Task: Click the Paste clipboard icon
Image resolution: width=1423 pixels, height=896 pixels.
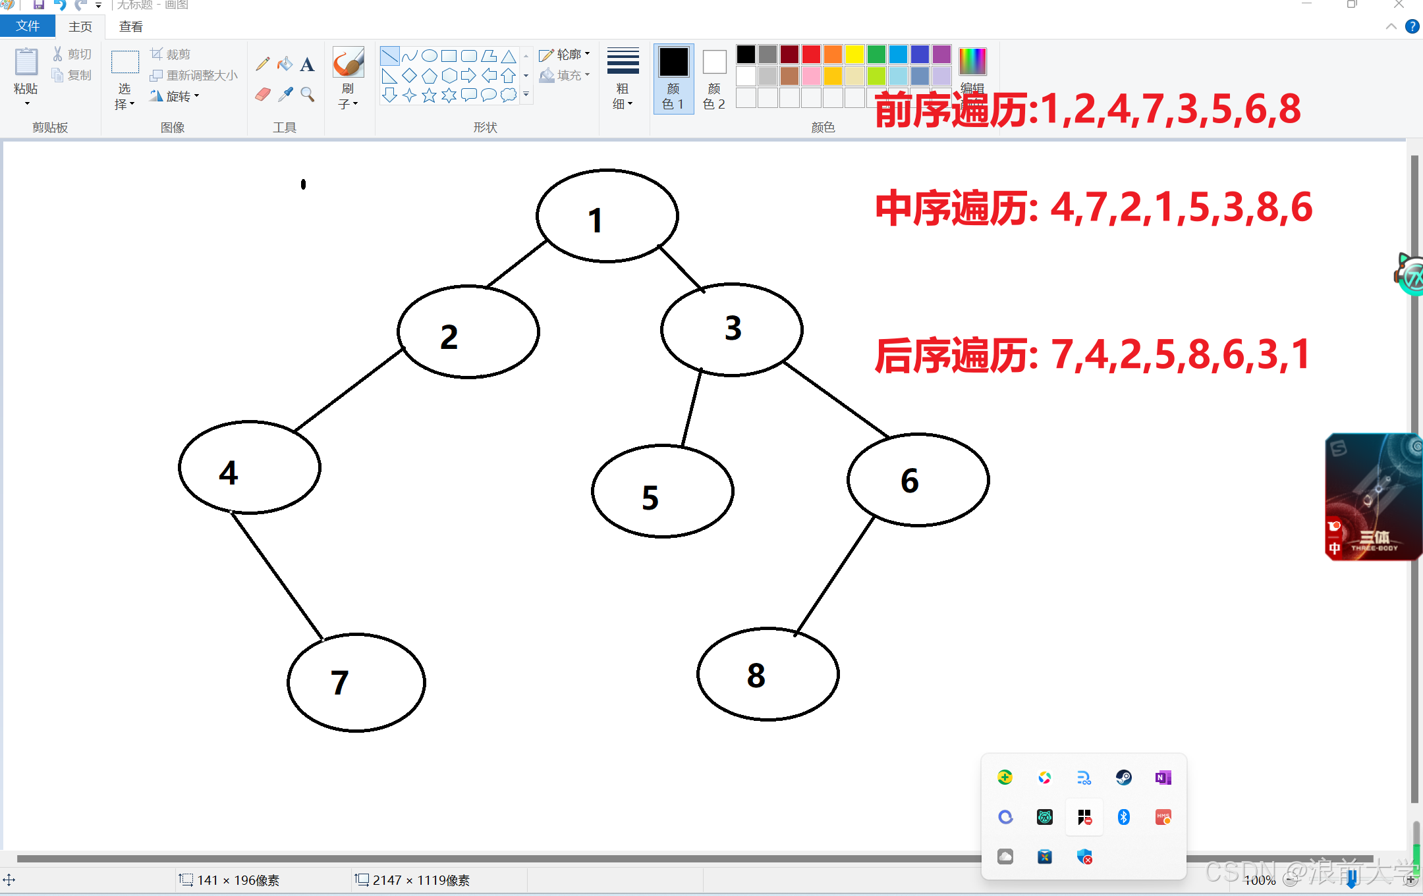Action: 26,62
